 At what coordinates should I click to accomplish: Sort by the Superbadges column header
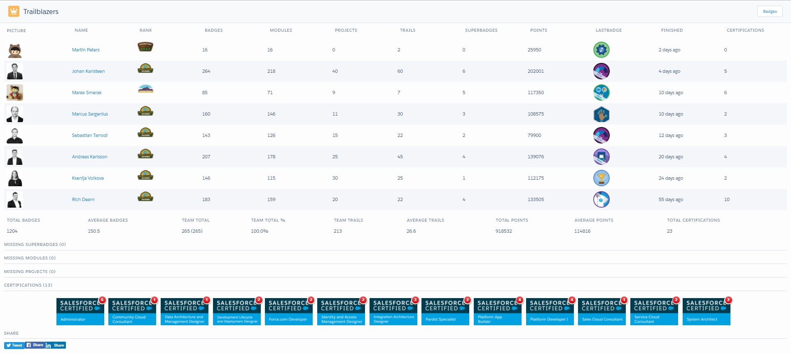tap(481, 30)
